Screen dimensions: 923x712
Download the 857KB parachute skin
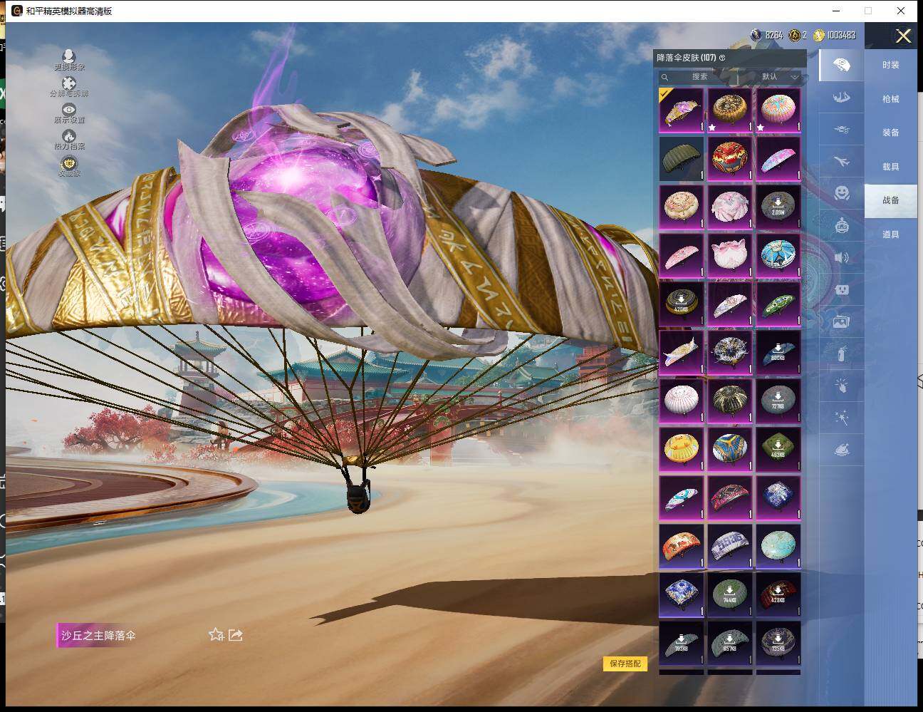[730, 644]
